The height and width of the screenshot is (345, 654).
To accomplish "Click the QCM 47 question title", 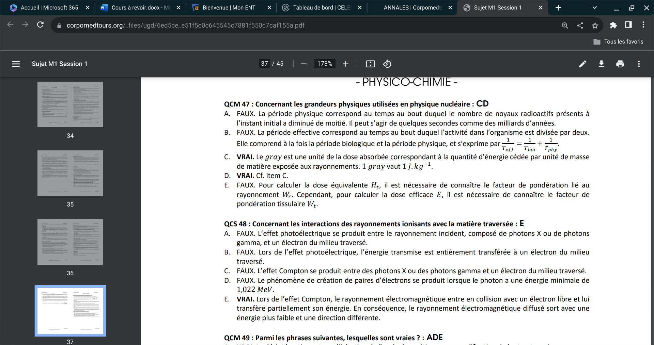I will 356,104.
